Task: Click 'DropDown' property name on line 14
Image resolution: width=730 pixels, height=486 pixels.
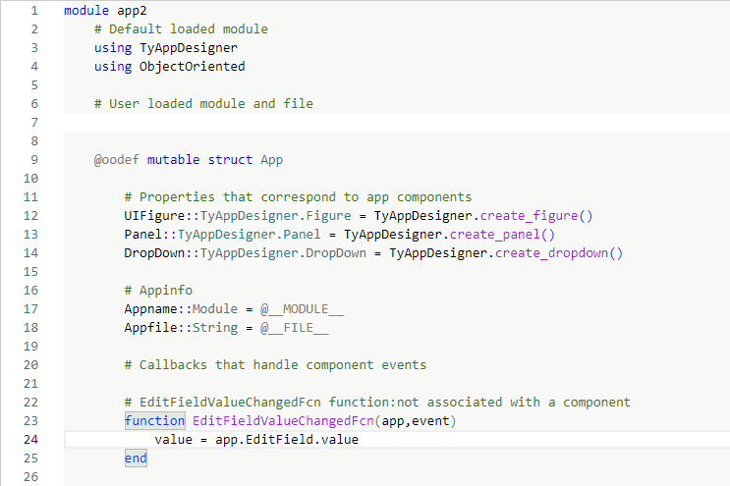Action: pos(154,253)
